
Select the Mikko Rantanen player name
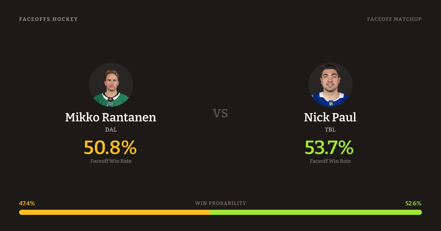point(111,117)
